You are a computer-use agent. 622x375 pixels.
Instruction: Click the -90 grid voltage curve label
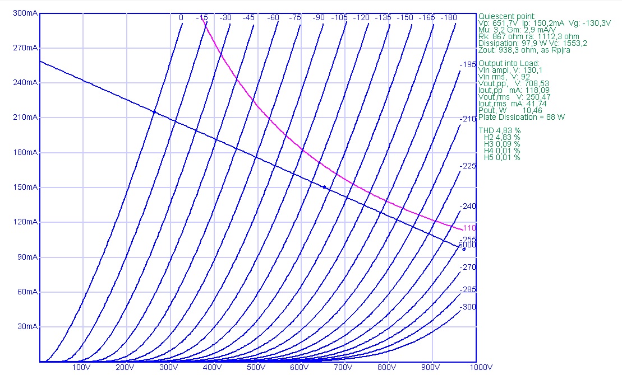coord(319,18)
